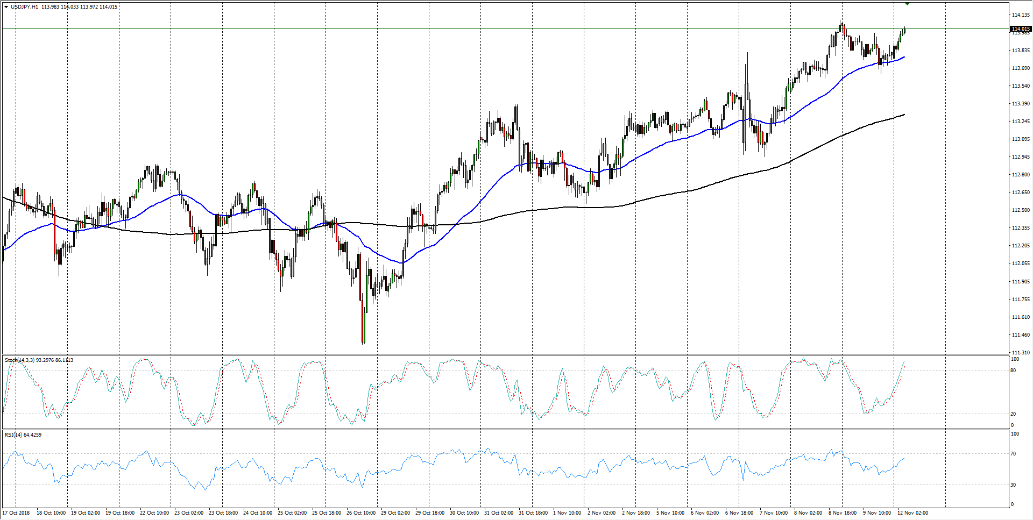This screenshot has height=520, width=1033.
Task: Click the RSI(14) indicator label
Action: [13, 434]
